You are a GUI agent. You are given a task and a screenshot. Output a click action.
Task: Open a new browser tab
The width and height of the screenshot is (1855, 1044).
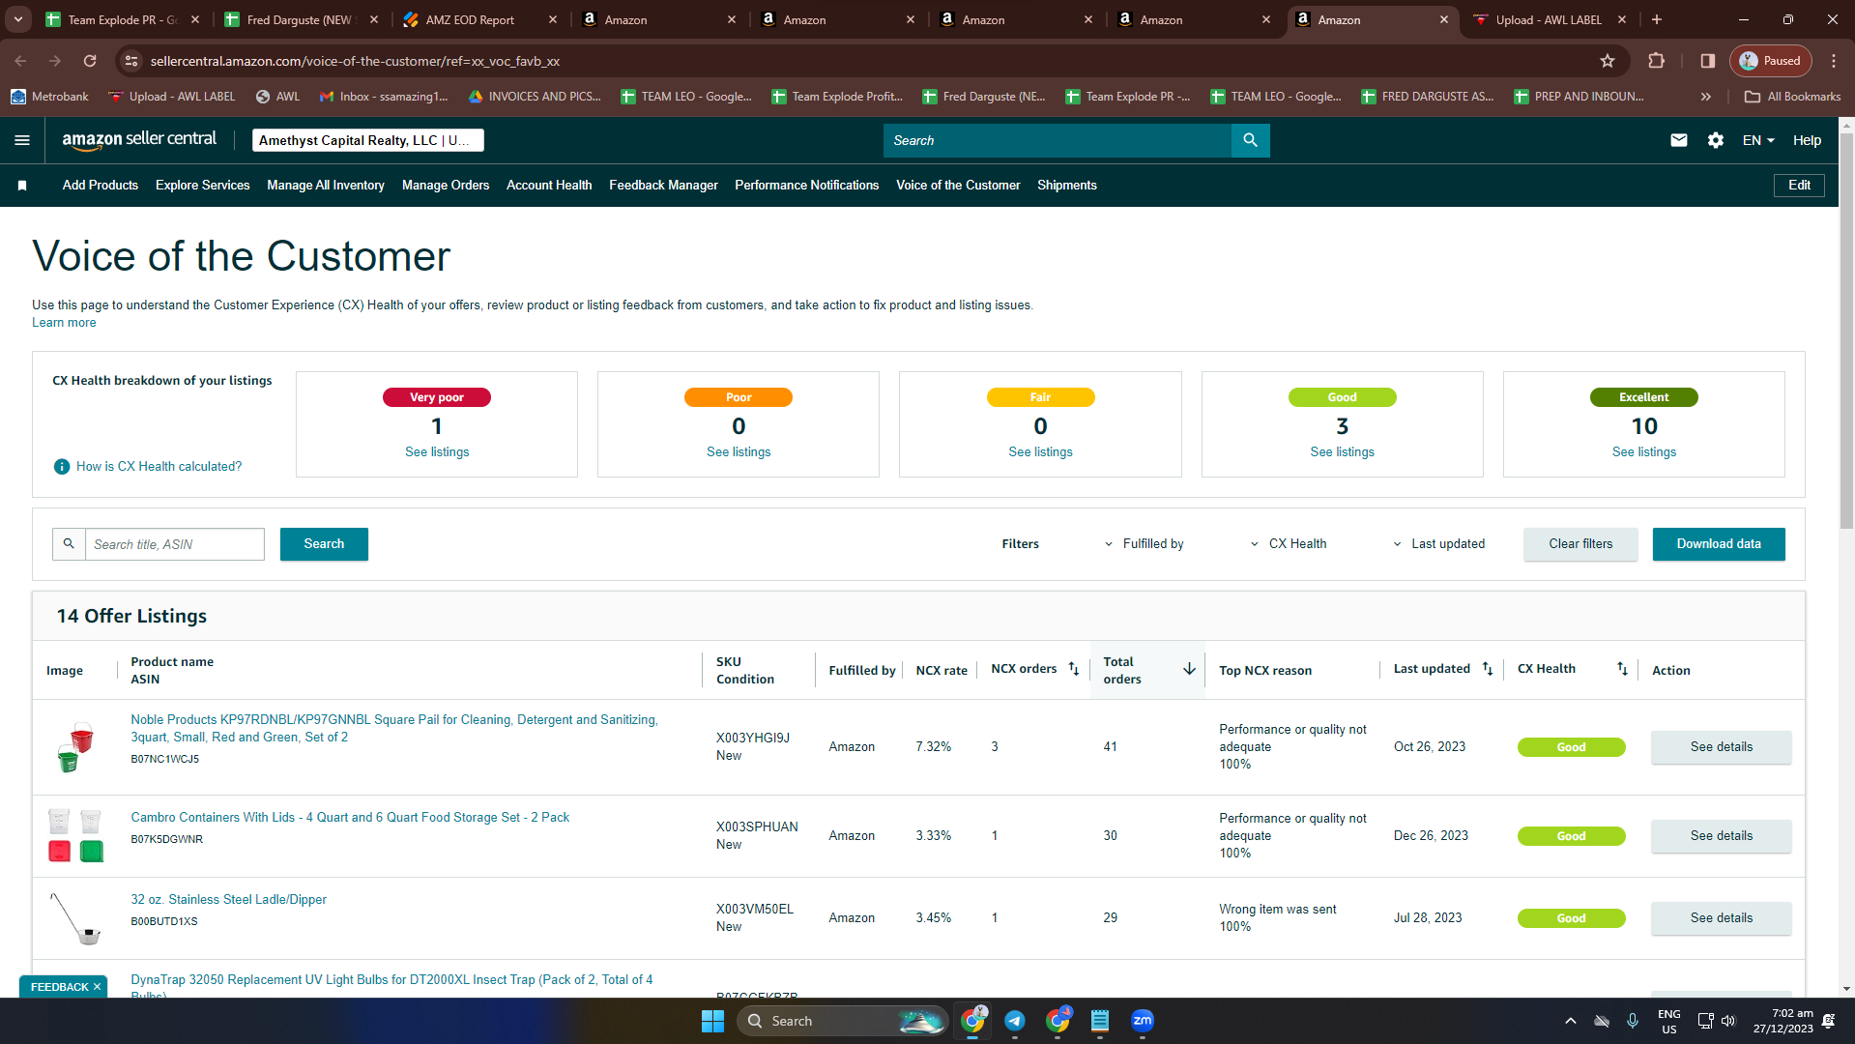click(x=1657, y=19)
